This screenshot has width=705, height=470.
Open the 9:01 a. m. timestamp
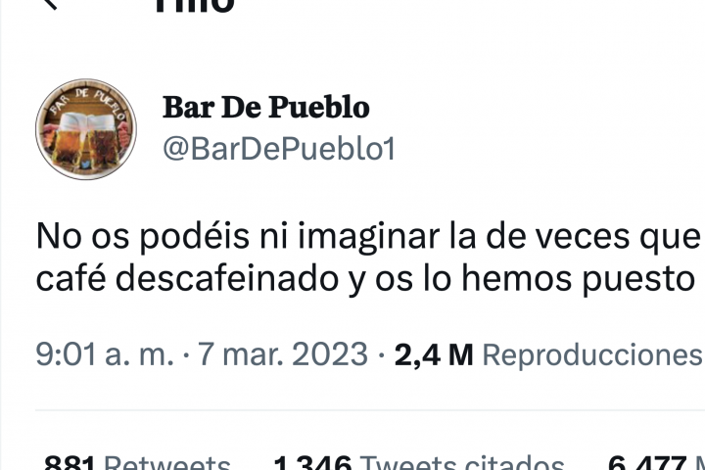(105, 353)
